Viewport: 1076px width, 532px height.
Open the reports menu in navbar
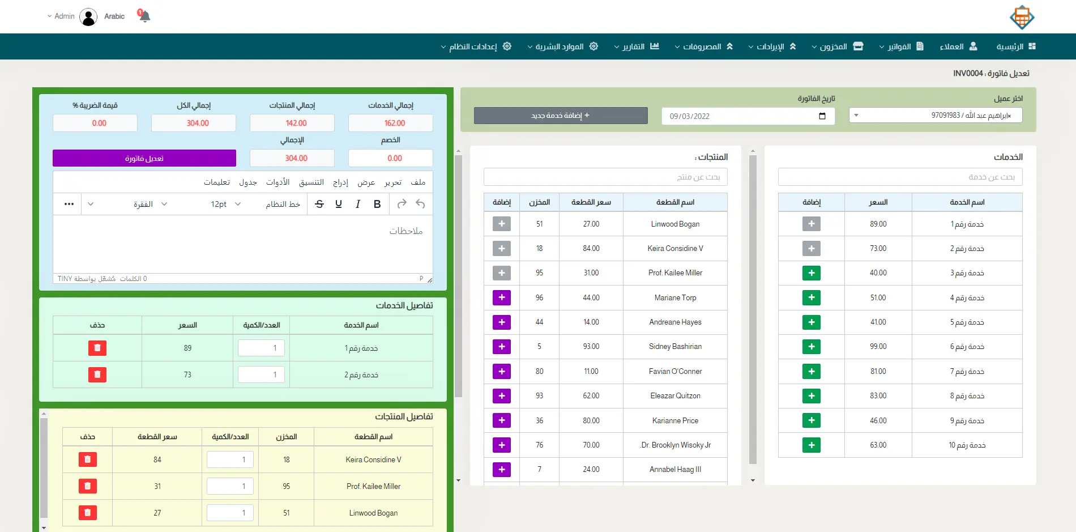637,46
